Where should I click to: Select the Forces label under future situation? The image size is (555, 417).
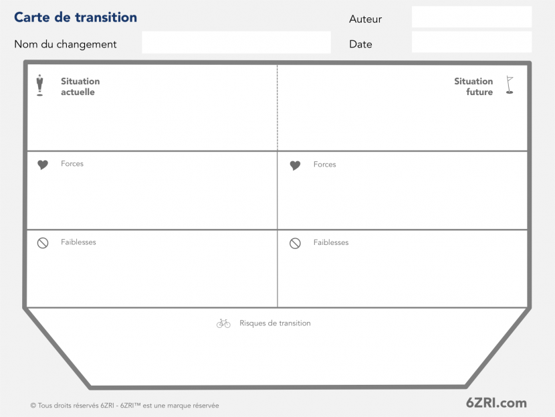324,165
